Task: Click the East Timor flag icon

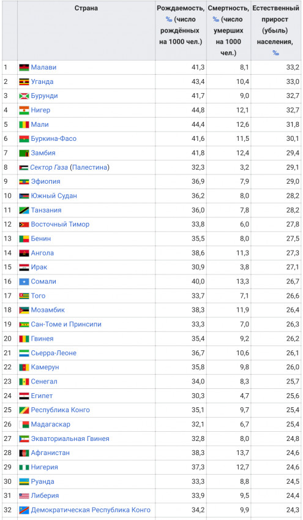Action: click(x=24, y=225)
